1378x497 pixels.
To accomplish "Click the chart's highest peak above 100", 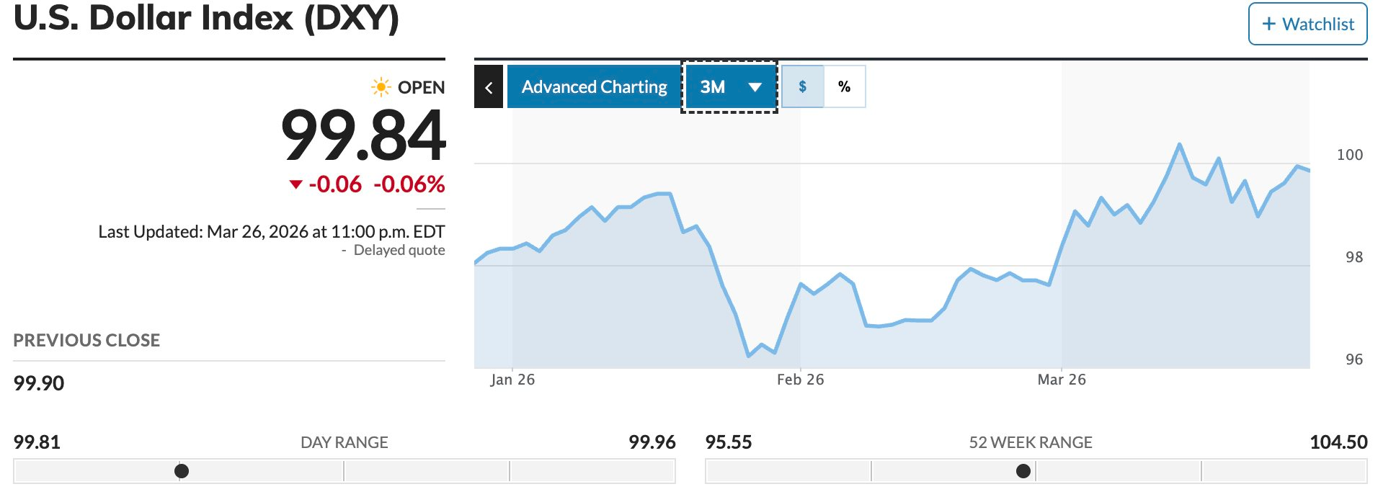I will pyautogui.click(x=1179, y=145).
